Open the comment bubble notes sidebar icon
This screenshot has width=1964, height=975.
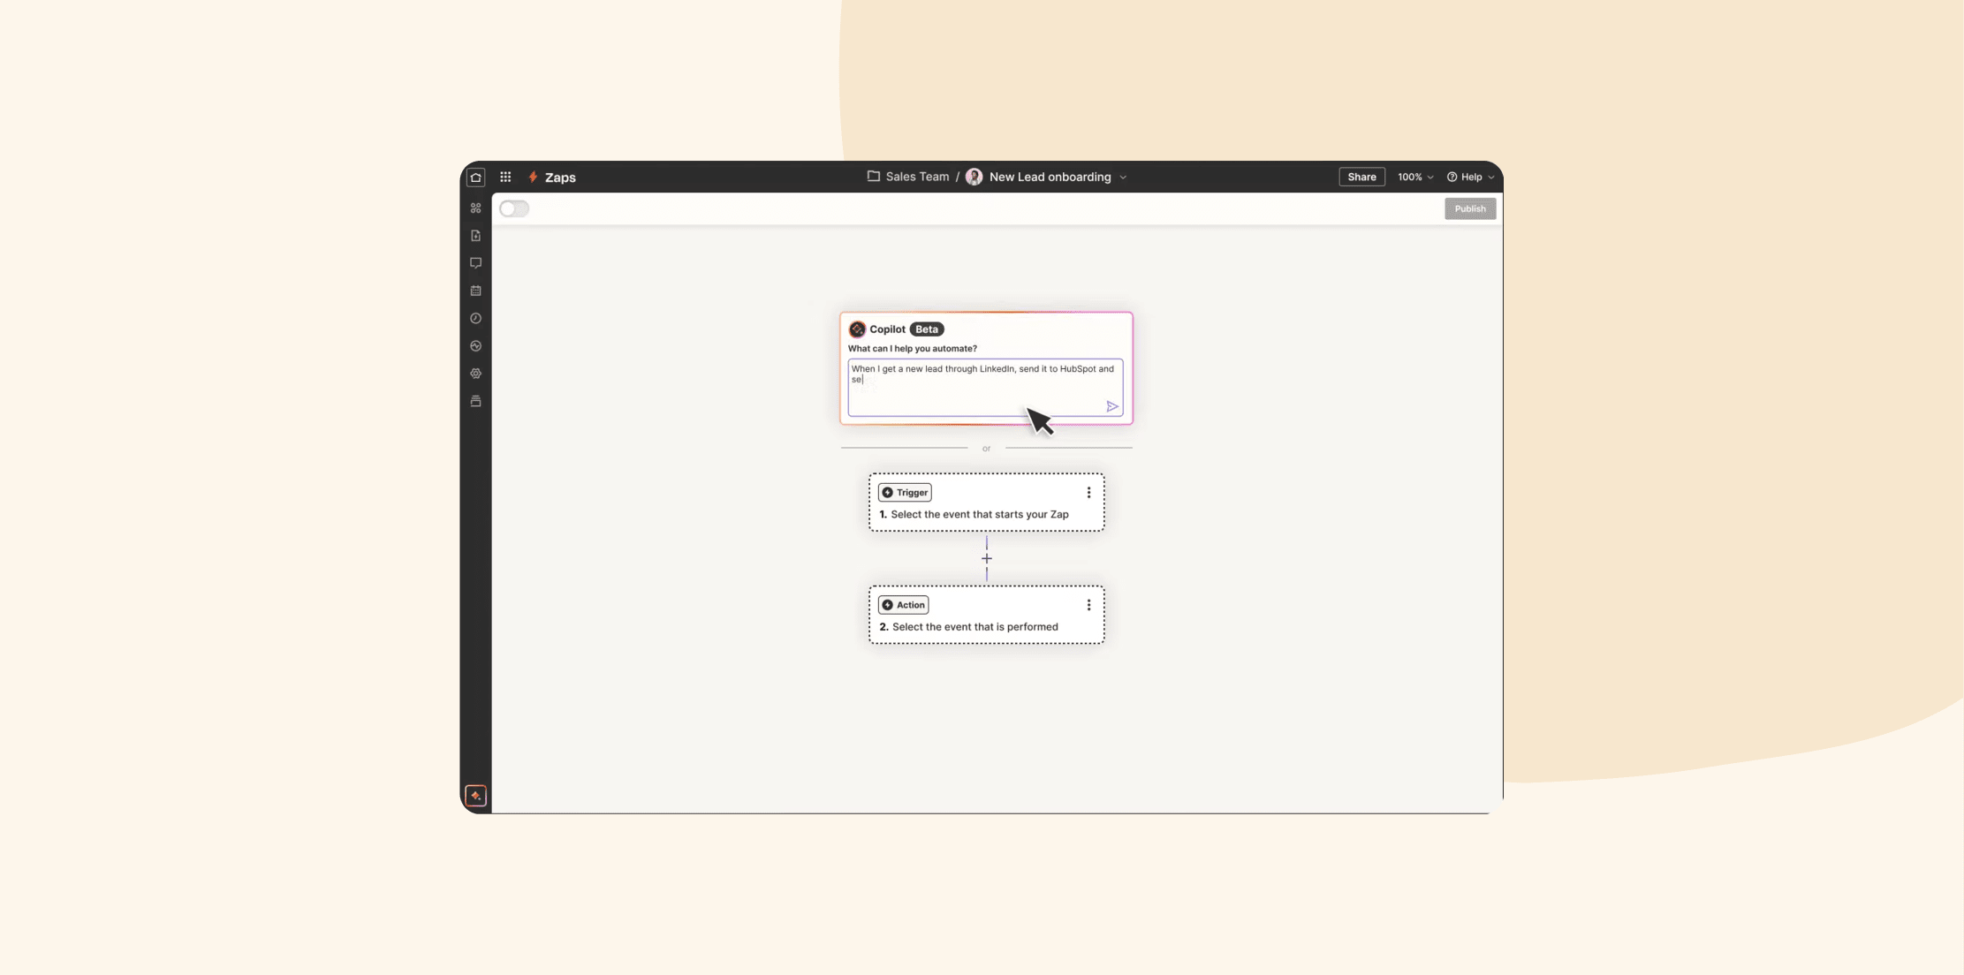tap(475, 263)
